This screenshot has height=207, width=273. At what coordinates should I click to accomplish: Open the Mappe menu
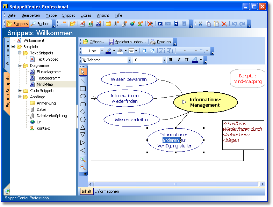(51, 15)
